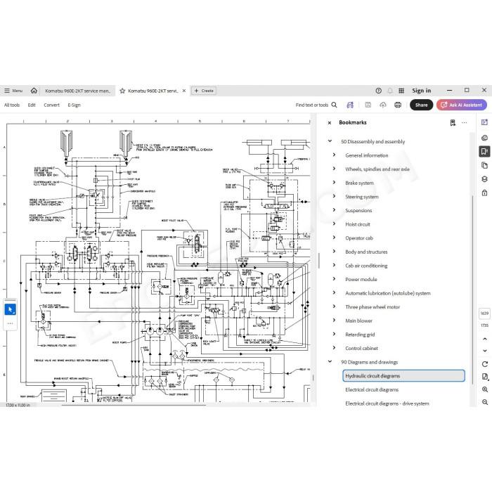492x492 pixels.
Task: Open All tools
Action: click(x=12, y=105)
